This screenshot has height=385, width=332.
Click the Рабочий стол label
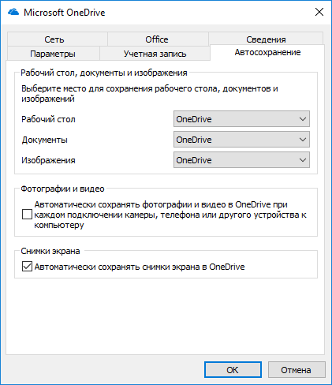[48, 119]
